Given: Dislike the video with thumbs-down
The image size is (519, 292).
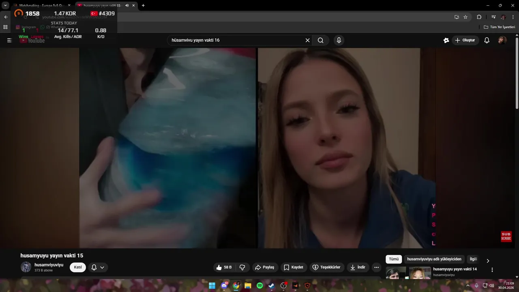Looking at the screenshot, I should pos(242,267).
